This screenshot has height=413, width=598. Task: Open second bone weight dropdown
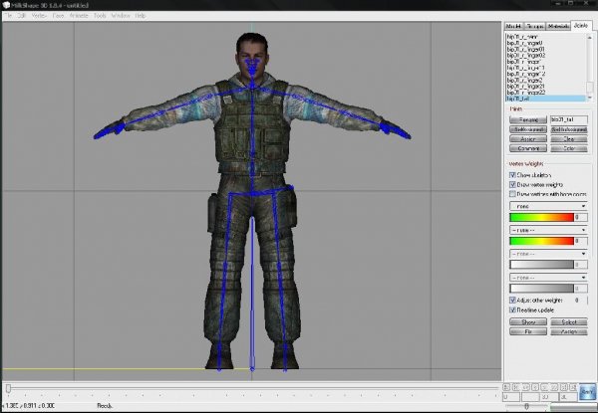coord(548,230)
